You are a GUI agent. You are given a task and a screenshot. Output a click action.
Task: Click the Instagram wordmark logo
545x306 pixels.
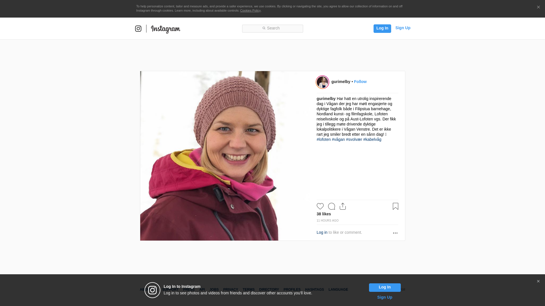point(165,29)
